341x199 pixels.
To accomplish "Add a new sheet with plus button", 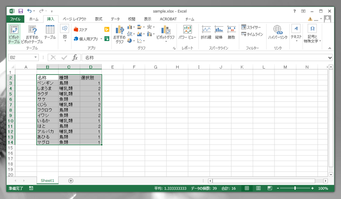I will click(x=71, y=181).
